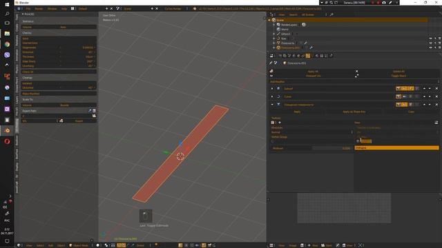Image resolution: width=442 pixels, height=248 pixels.
Task: Click the Volume statistics button
Action: click(40, 27)
